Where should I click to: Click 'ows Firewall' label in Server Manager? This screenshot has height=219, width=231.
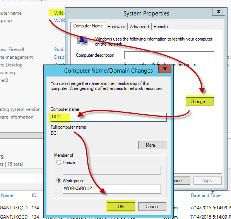(12, 49)
